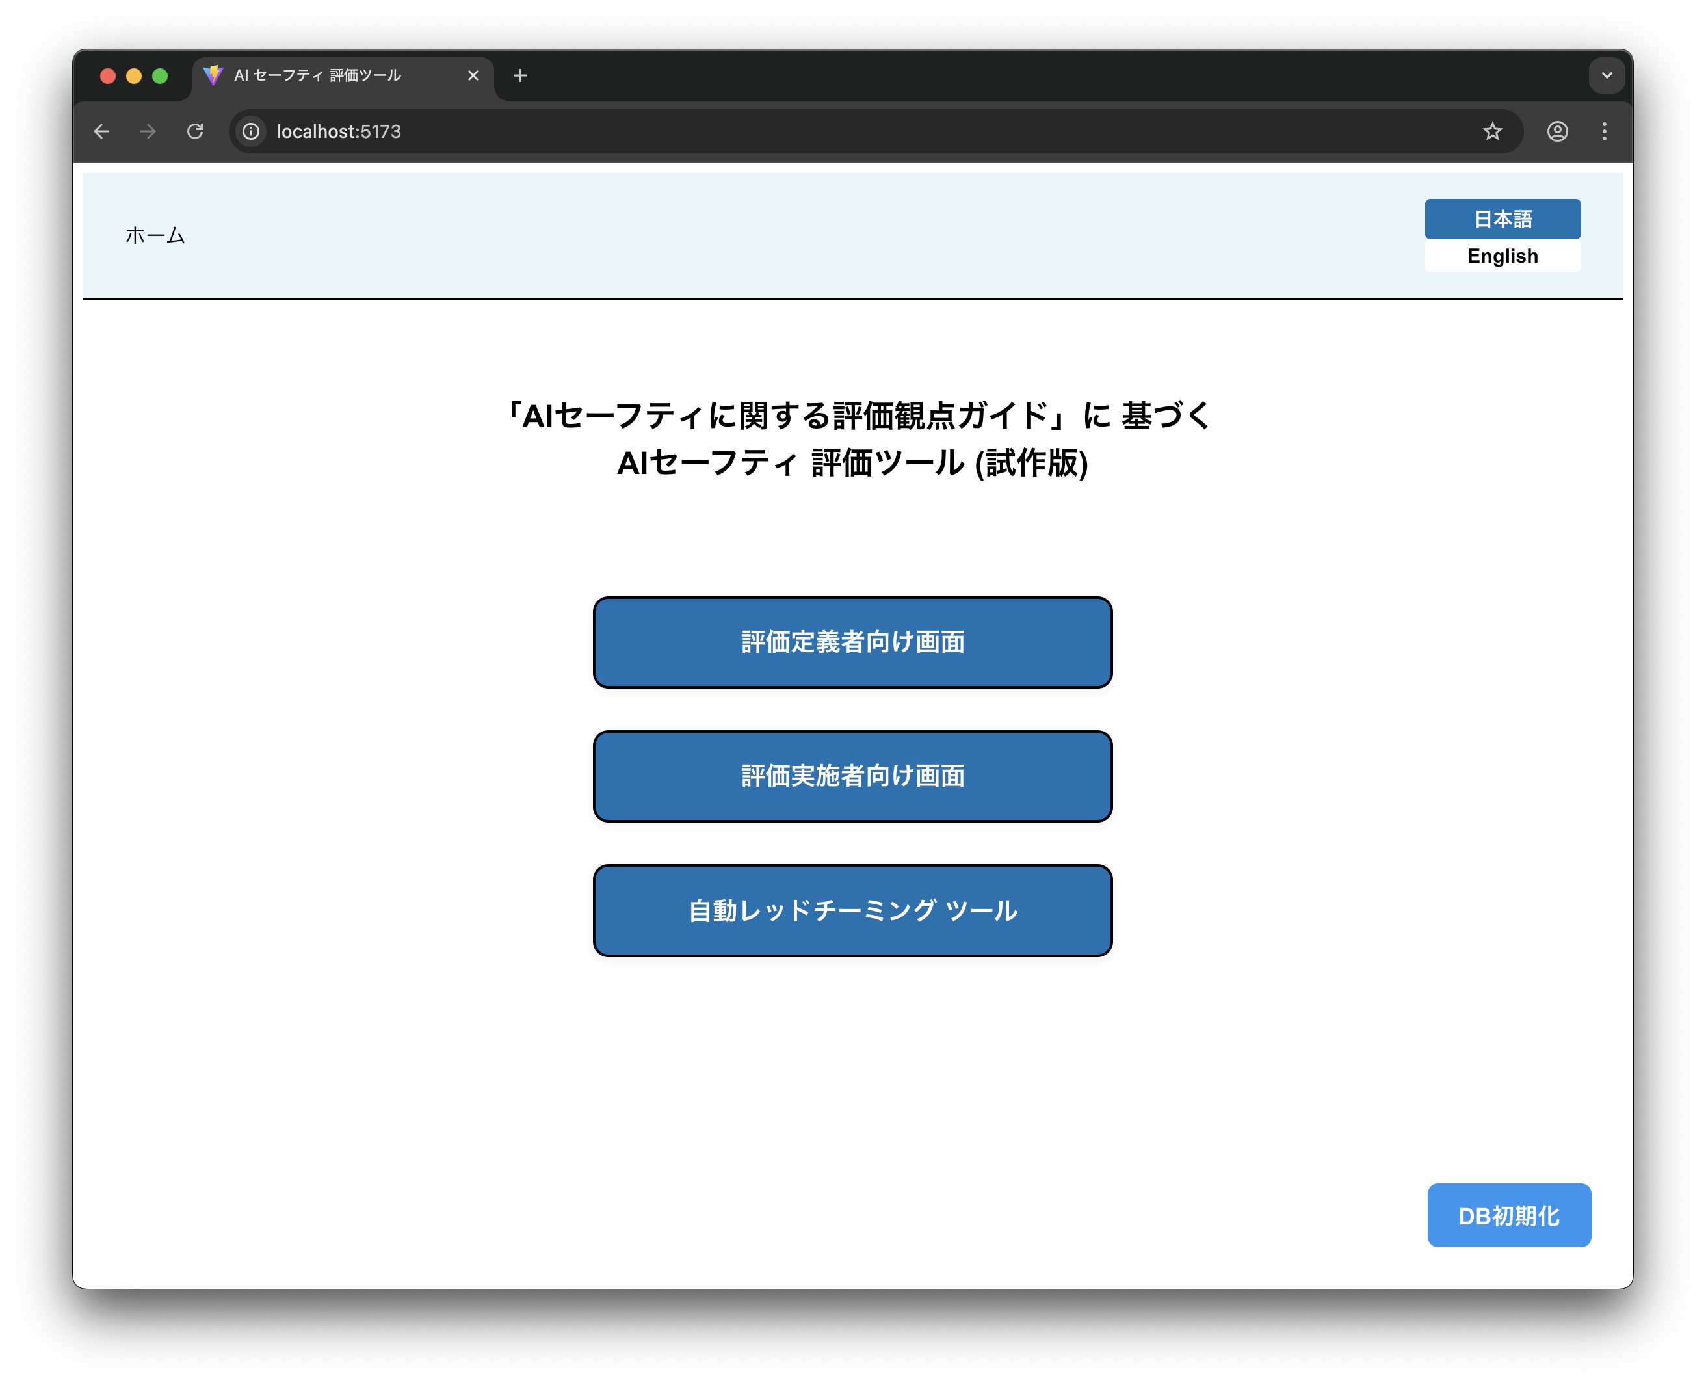
Task: Switch language to English
Action: tap(1502, 256)
